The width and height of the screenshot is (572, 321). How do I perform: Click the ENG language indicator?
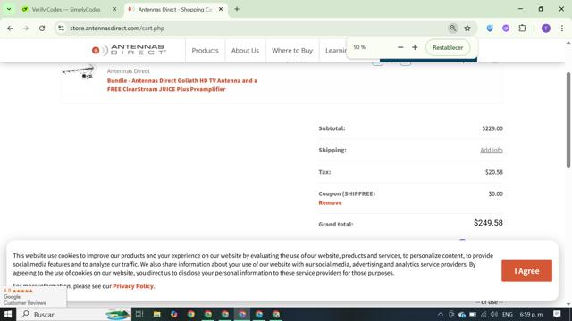[508, 314]
